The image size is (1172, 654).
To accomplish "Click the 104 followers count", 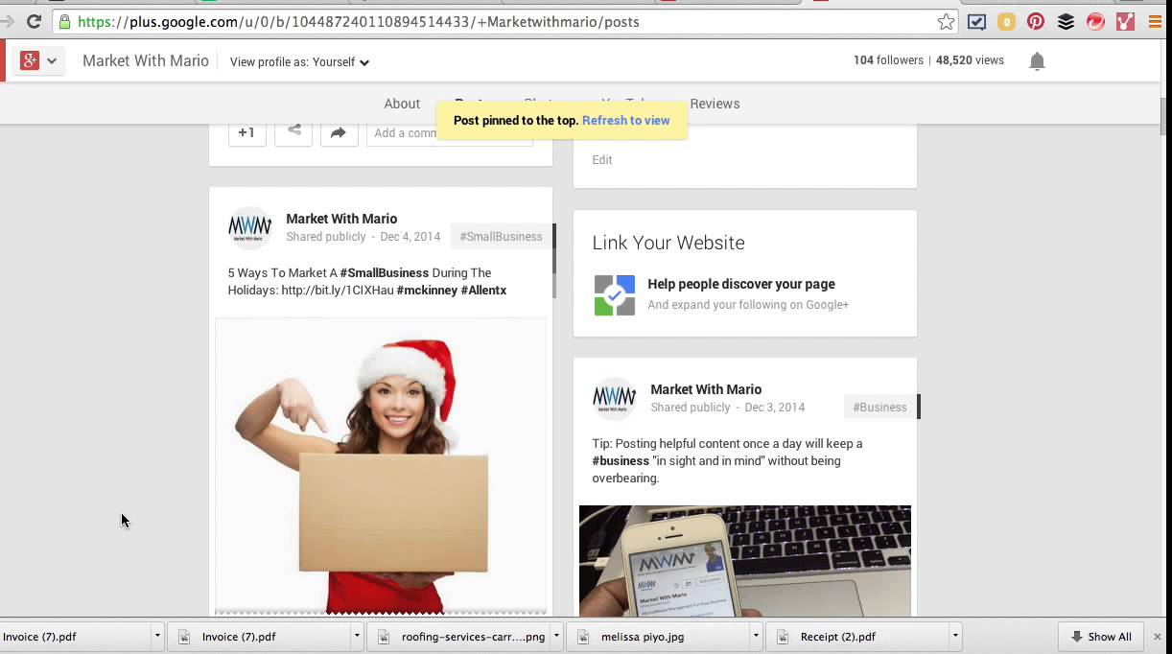I will [888, 60].
